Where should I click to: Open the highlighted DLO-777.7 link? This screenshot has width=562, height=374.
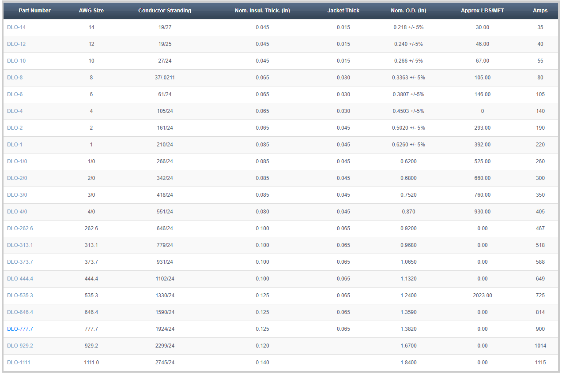(x=20, y=329)
